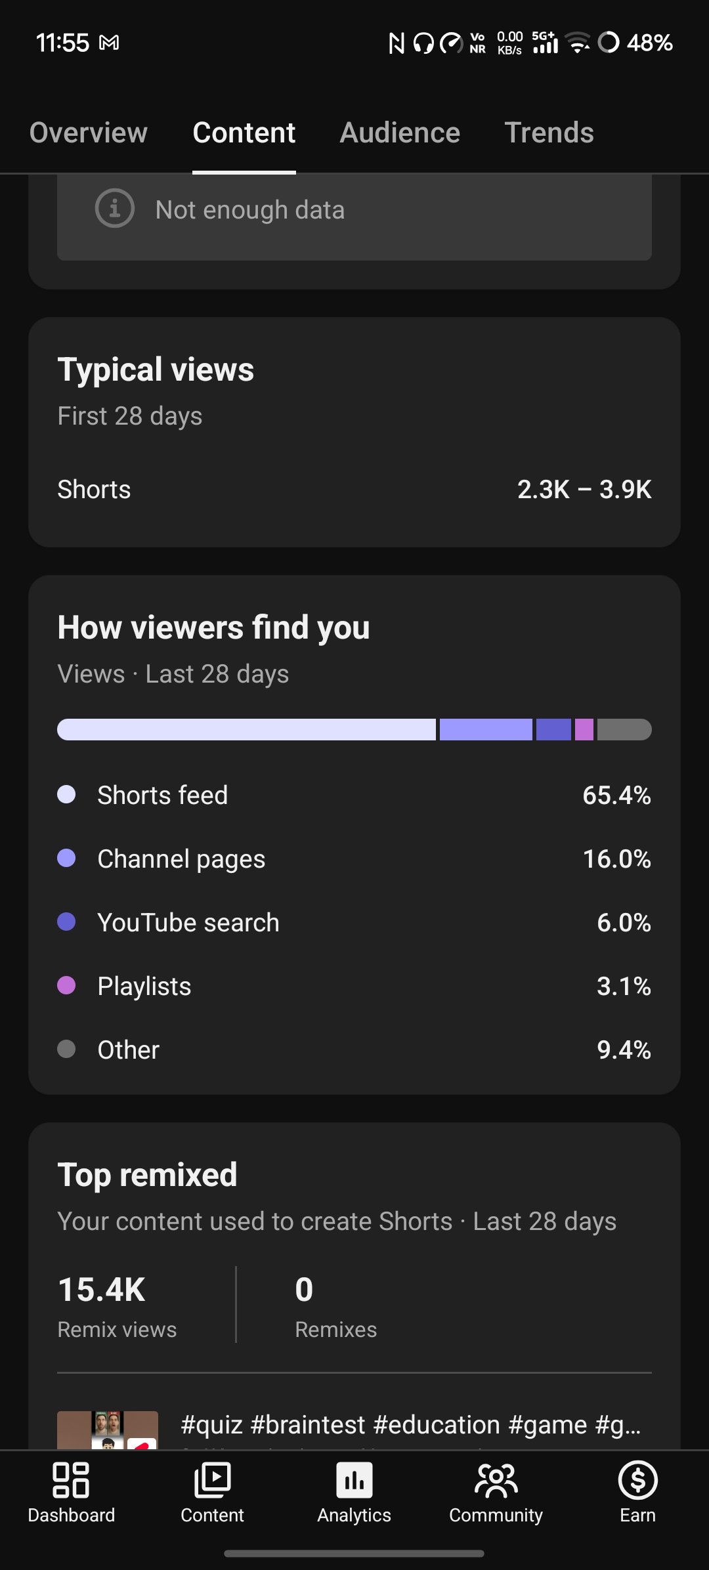Viewport: 709px width, 1570px height.
Task: Tap the info icon beside Not enough data
Action: (x=115, y=209)
